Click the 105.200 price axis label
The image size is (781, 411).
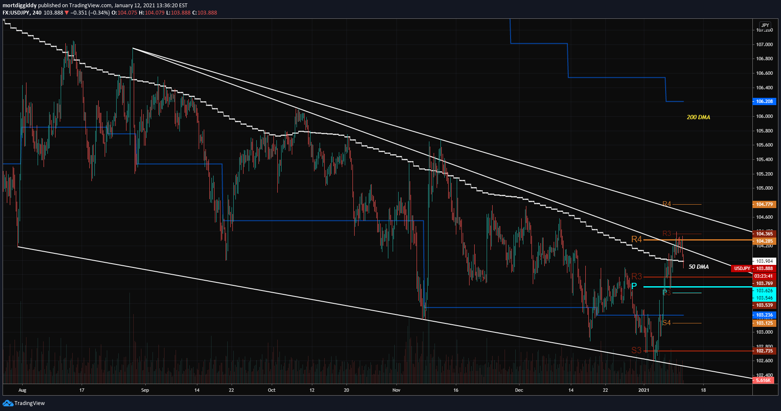pyautogui.click(x=764, y=174)
